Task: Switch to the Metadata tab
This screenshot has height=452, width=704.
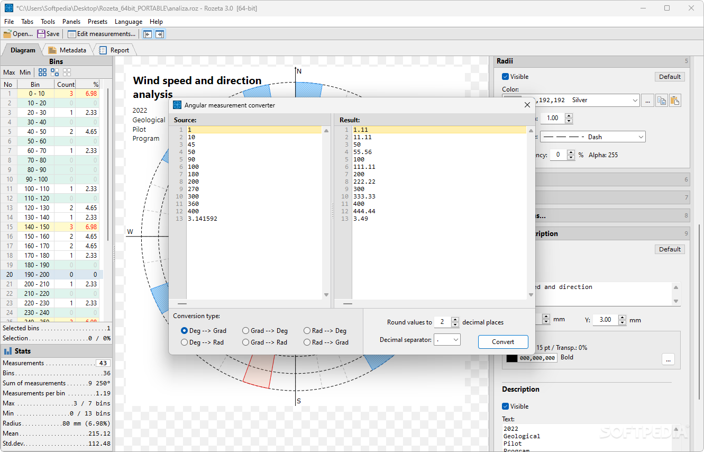Action: (67, 50)
